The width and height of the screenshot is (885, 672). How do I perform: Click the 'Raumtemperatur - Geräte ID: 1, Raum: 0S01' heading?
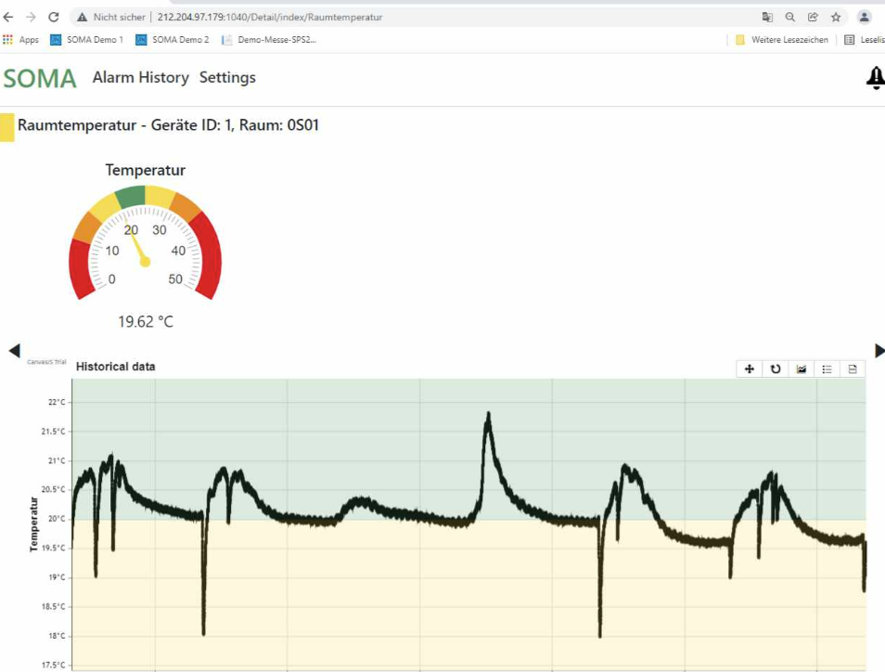168,124
